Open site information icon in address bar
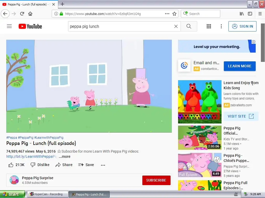 [x=56, y=14]
